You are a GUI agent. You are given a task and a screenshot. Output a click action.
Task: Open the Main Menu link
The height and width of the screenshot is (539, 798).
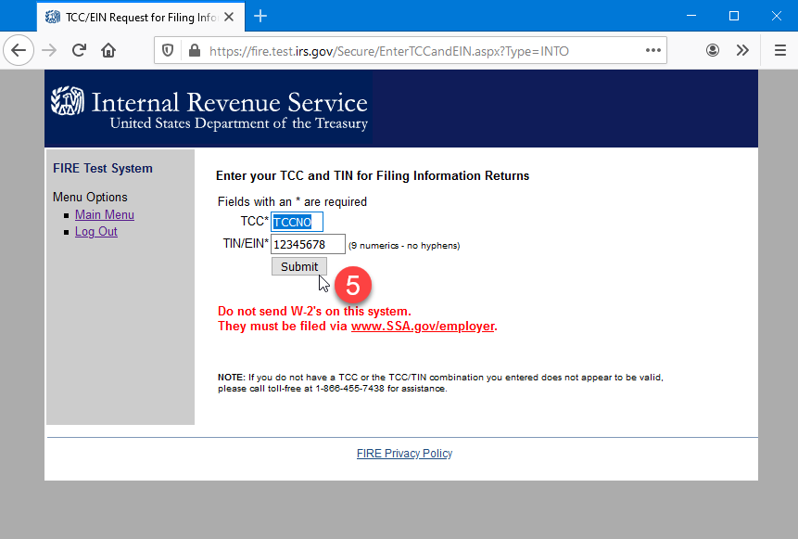pos(105,215)
